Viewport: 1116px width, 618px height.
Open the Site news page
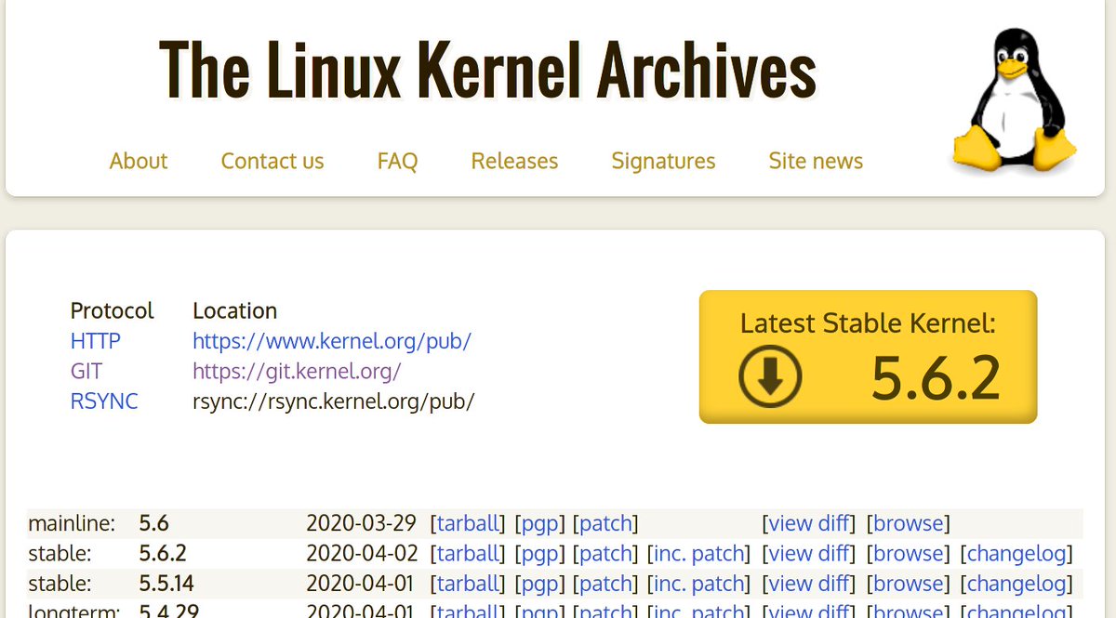coord(816,161)
